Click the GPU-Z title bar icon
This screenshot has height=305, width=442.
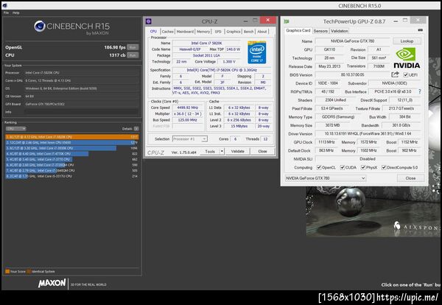(287, 21)
